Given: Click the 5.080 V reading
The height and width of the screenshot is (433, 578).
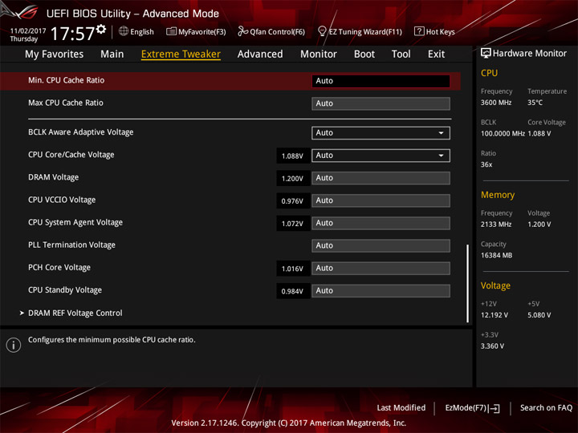Looking at the screenshot, I should click(x=539, y=315).
